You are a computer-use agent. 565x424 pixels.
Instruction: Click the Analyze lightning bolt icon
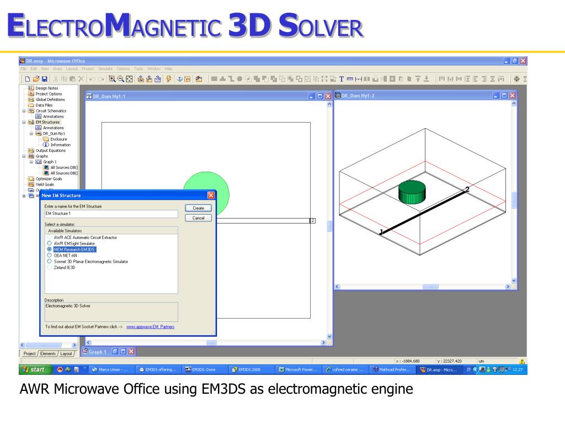coord(168,79)
